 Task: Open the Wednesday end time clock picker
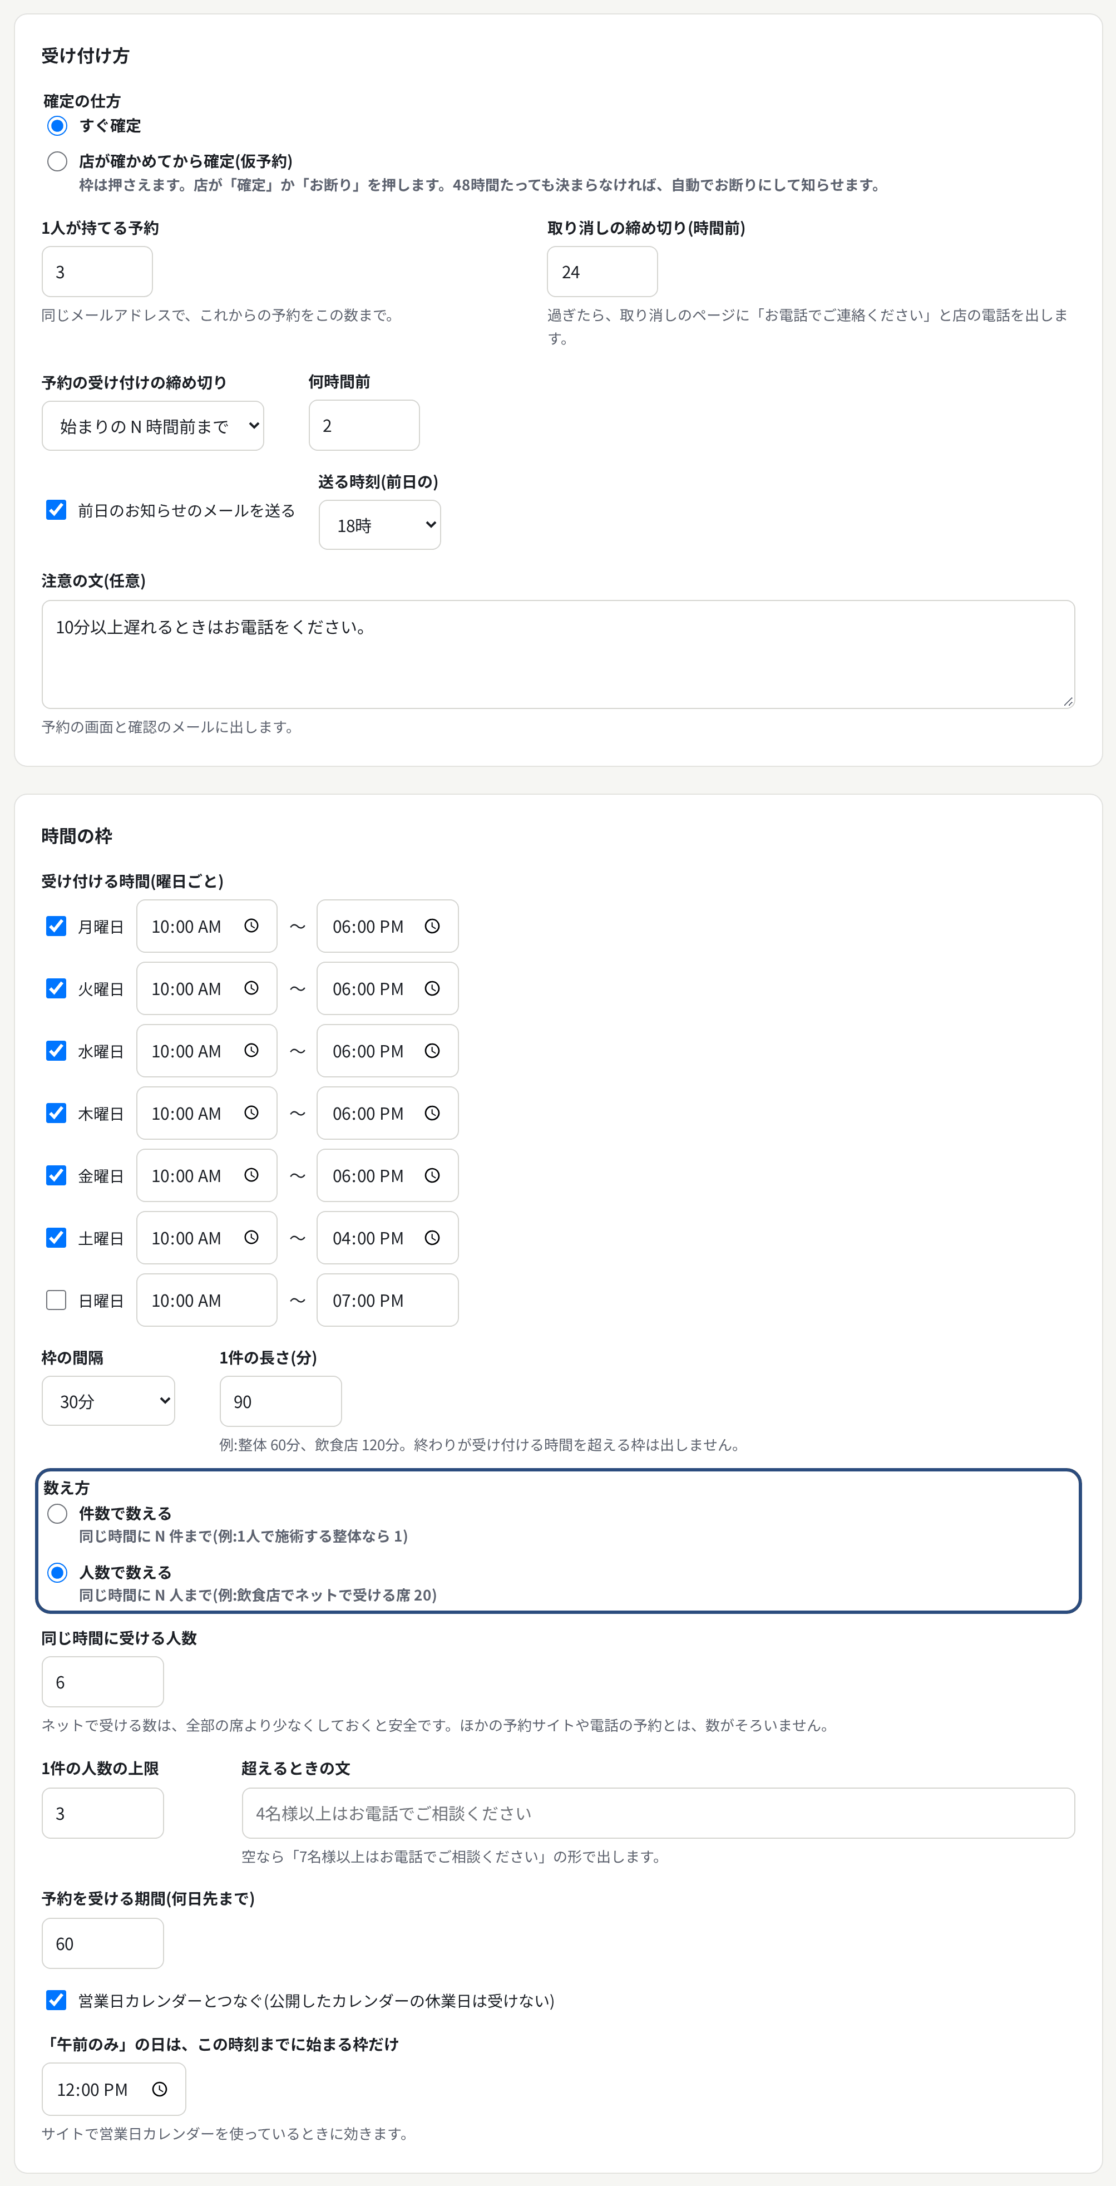[432, 1051]
